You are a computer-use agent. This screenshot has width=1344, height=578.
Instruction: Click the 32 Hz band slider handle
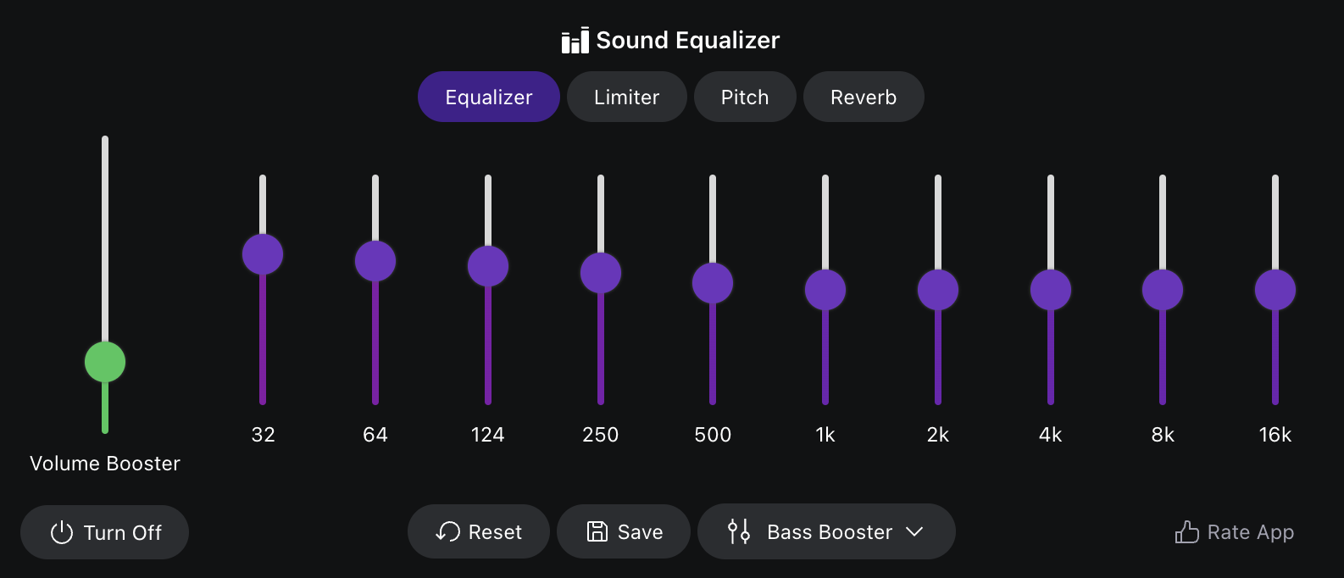pos(263,254)
